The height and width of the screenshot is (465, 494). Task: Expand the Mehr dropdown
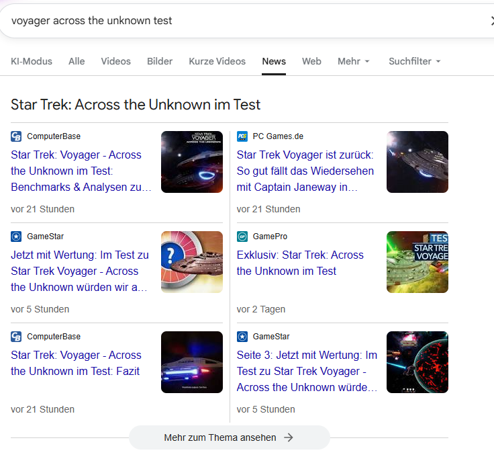point(353,61)
